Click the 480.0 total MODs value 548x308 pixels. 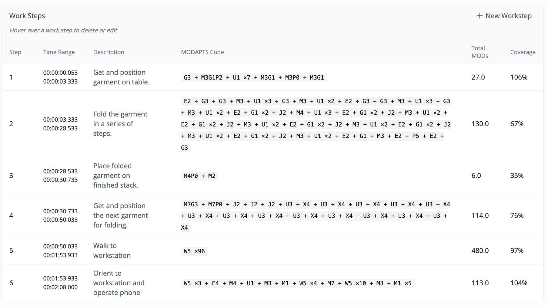pyautogui.click(x=480, y=251)
